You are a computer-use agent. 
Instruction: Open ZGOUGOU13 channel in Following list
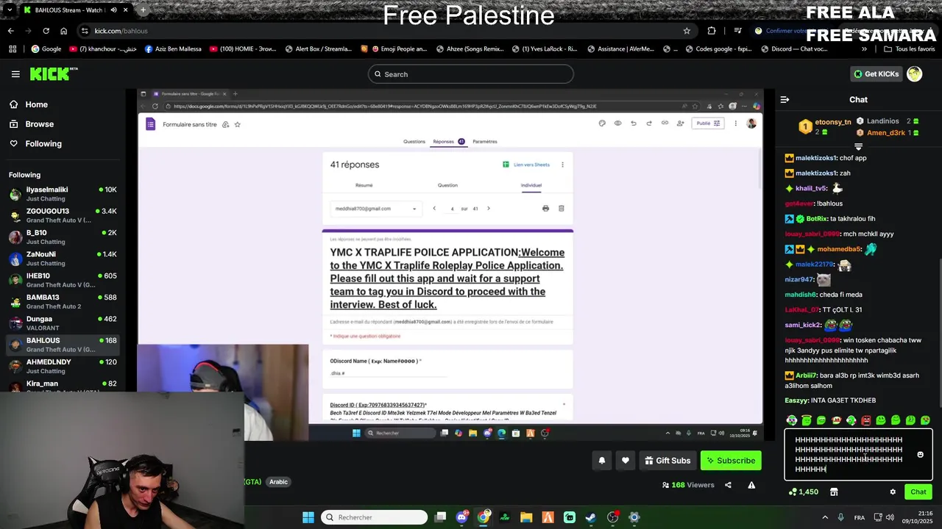tap(62, 215)
